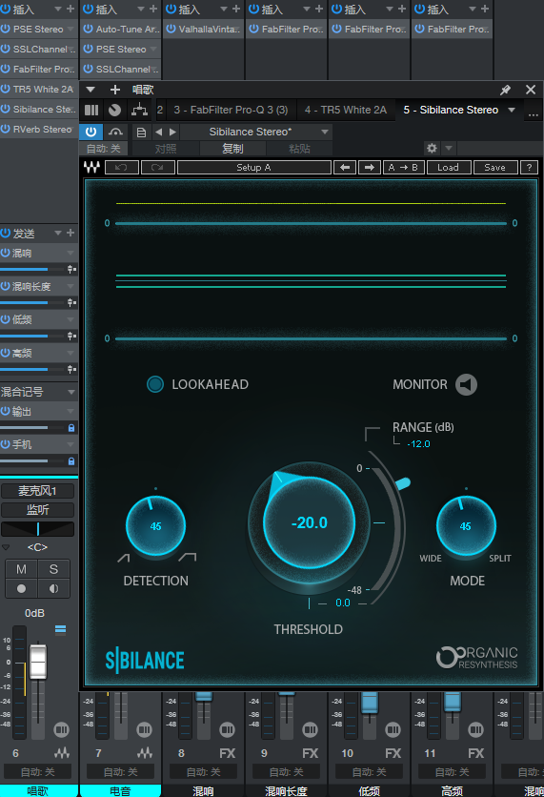544x797 pixels.
Task: Select next preset arrow
Action: tap(172, 133)
